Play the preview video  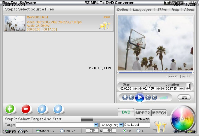[140, 98]
